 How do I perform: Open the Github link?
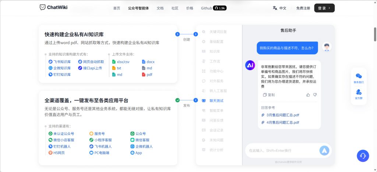click(x=207, y=8)
